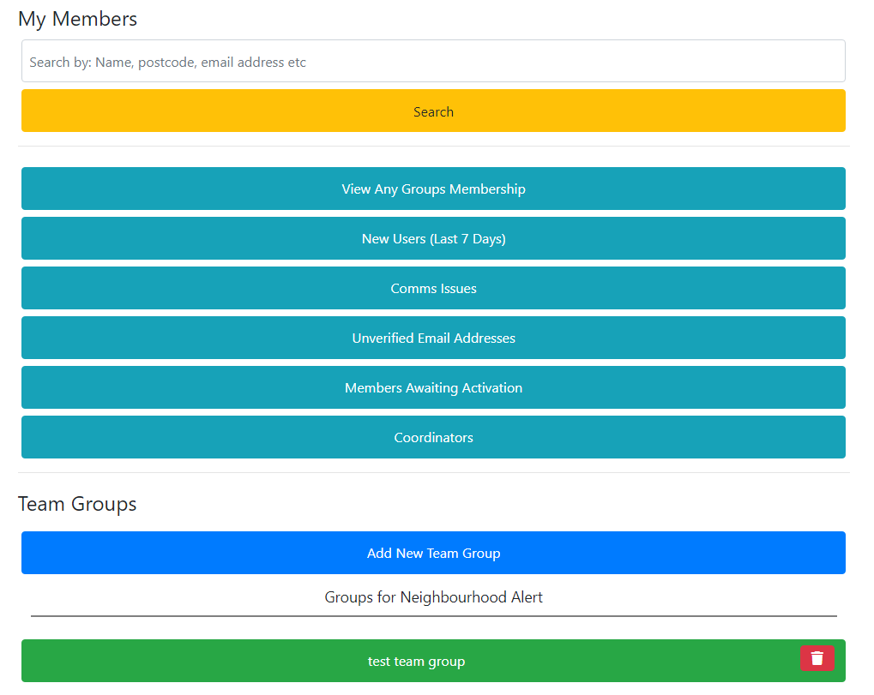Click the dark line under Groups for Neighbourhood Alert
The image size is (874, 695).
pos(433,615)
